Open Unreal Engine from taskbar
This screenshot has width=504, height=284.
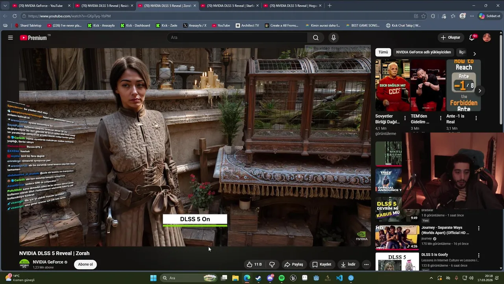click(x=293, y=278)
